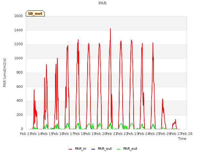Select the PAR_out label beside green line

[130, 149]
